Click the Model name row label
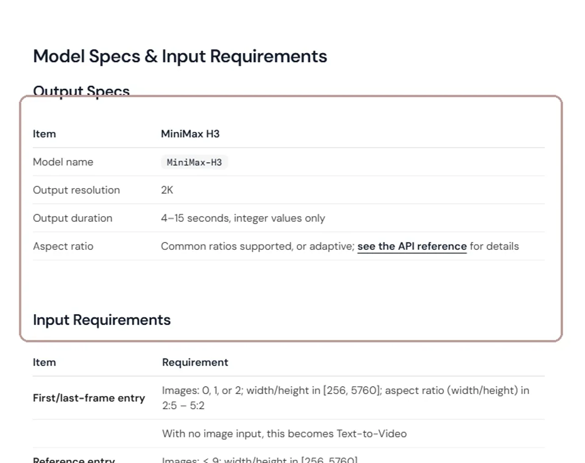This screenshot has width=585, height=463. pyautogui.click(x=63, y=162)
